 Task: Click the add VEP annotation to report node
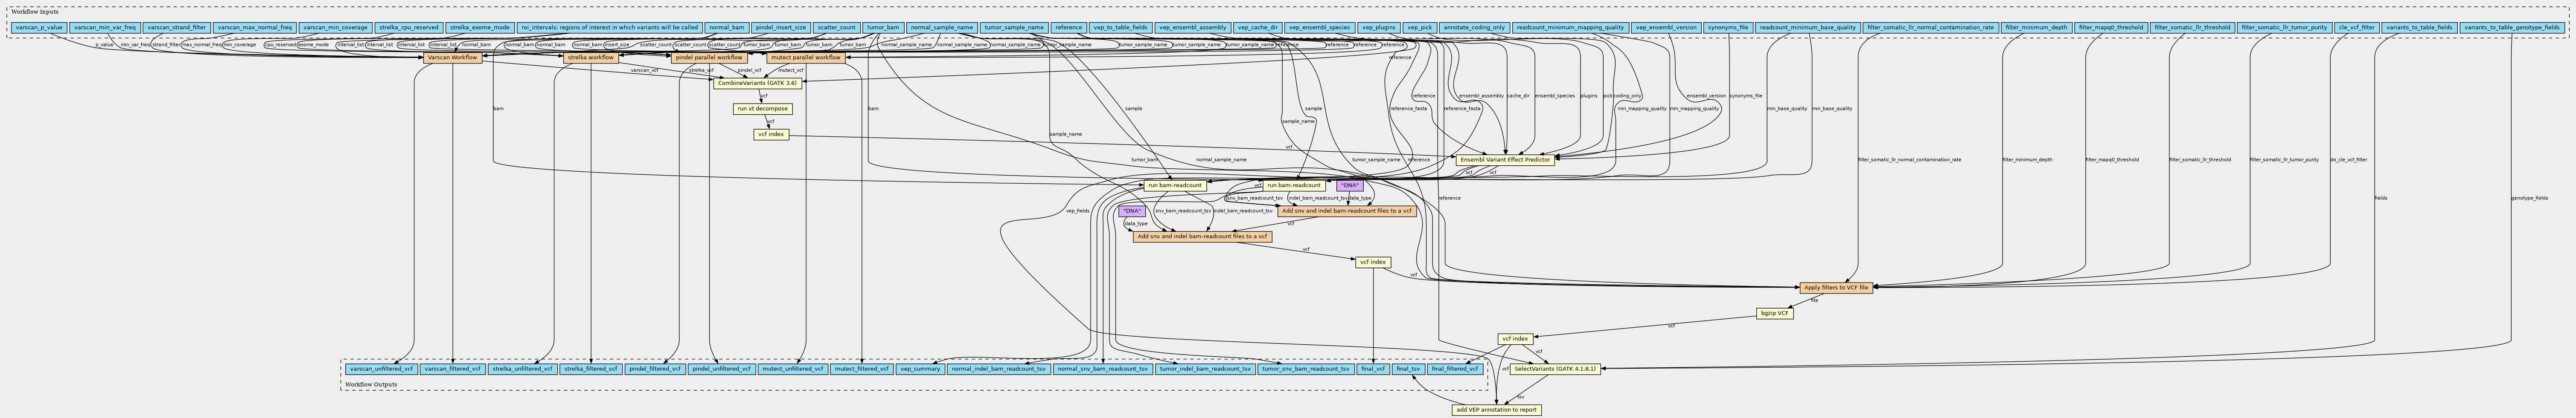1496,410
